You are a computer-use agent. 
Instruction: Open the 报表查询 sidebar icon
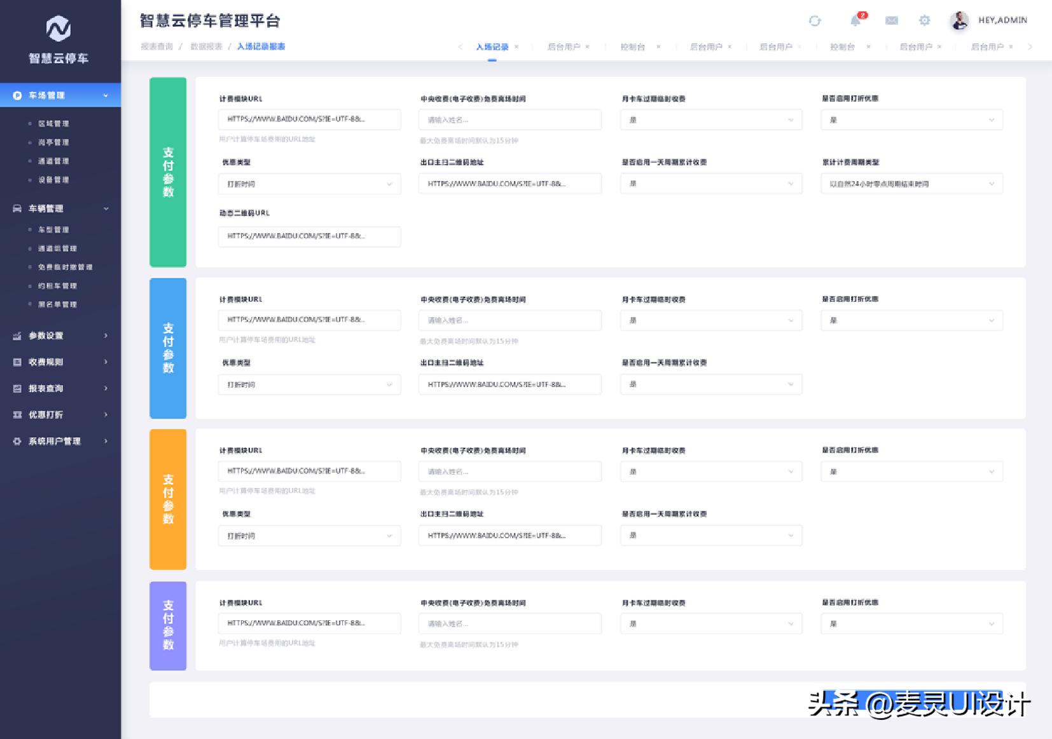(x=17, y=388)
